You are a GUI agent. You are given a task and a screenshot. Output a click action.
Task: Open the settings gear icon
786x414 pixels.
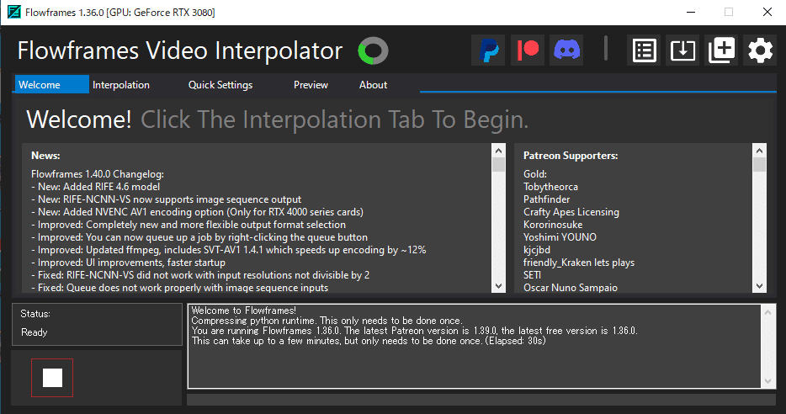(760, 50)
